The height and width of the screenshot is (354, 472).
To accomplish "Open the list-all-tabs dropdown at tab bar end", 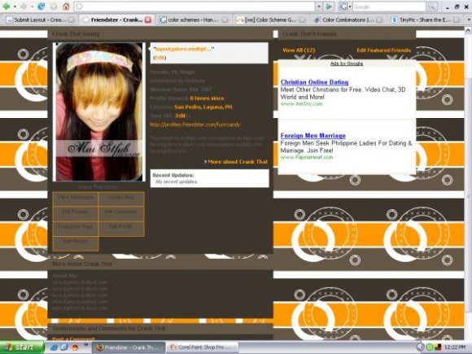I will click(468, 20).
